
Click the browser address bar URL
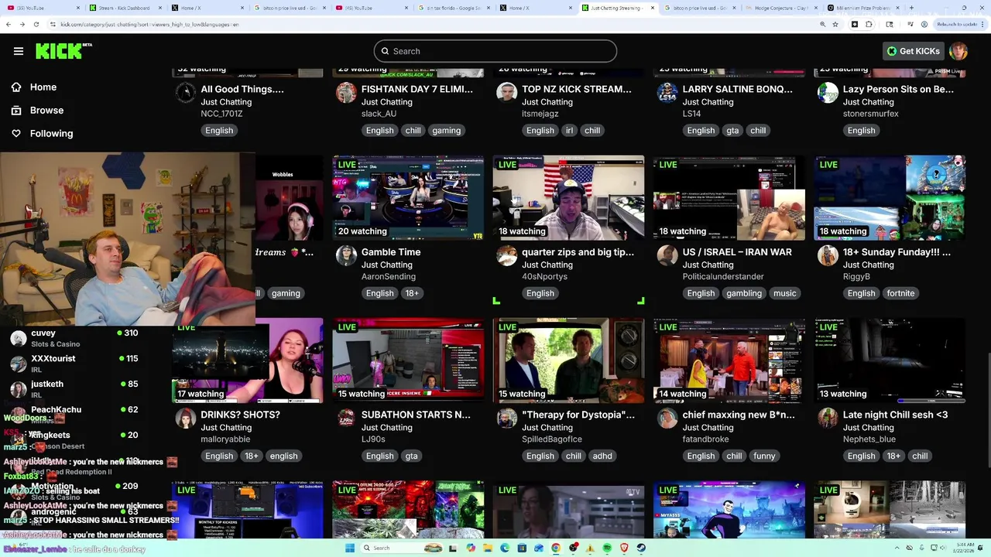coord(149,24)
